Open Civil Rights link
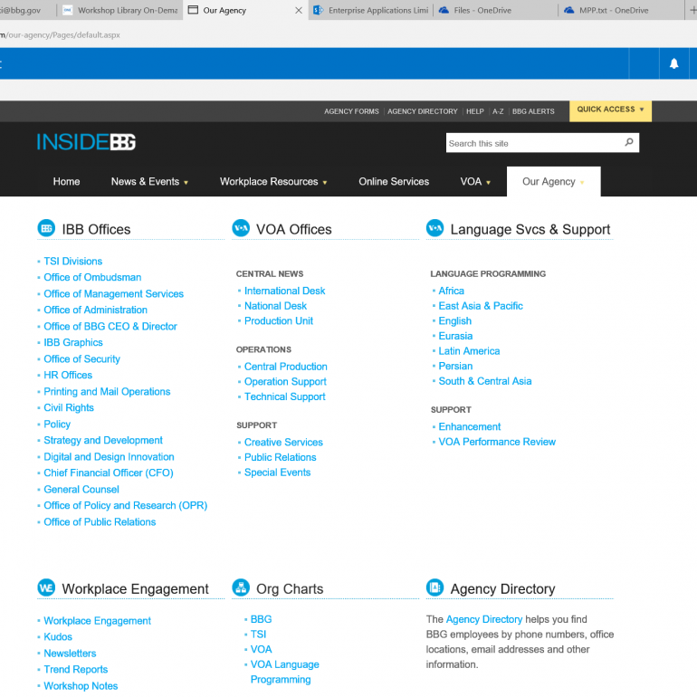This screenshot has width=697, height=697. (x=69, y=407)
